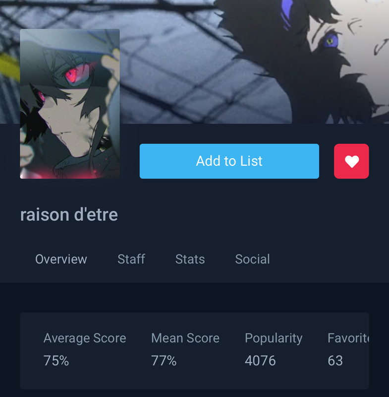Select the 75% average score value
Screen dimensions: 389x397
pyautogui.click(x=56, y=360)
